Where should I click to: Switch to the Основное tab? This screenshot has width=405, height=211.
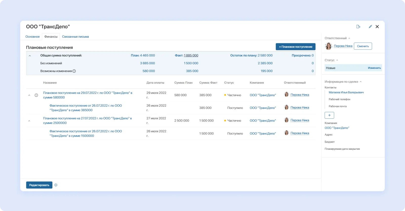[x=33, y=37]
